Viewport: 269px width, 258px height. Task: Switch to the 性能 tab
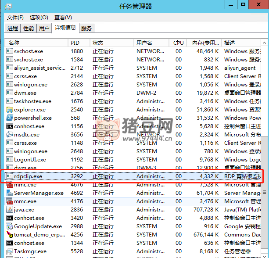[x=29, y=29]
